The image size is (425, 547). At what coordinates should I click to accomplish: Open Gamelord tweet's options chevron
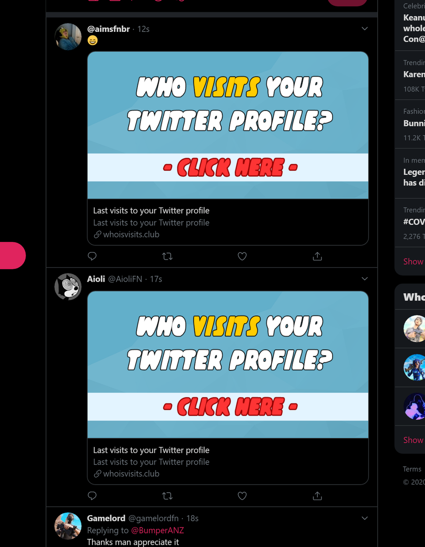point(364,518)
